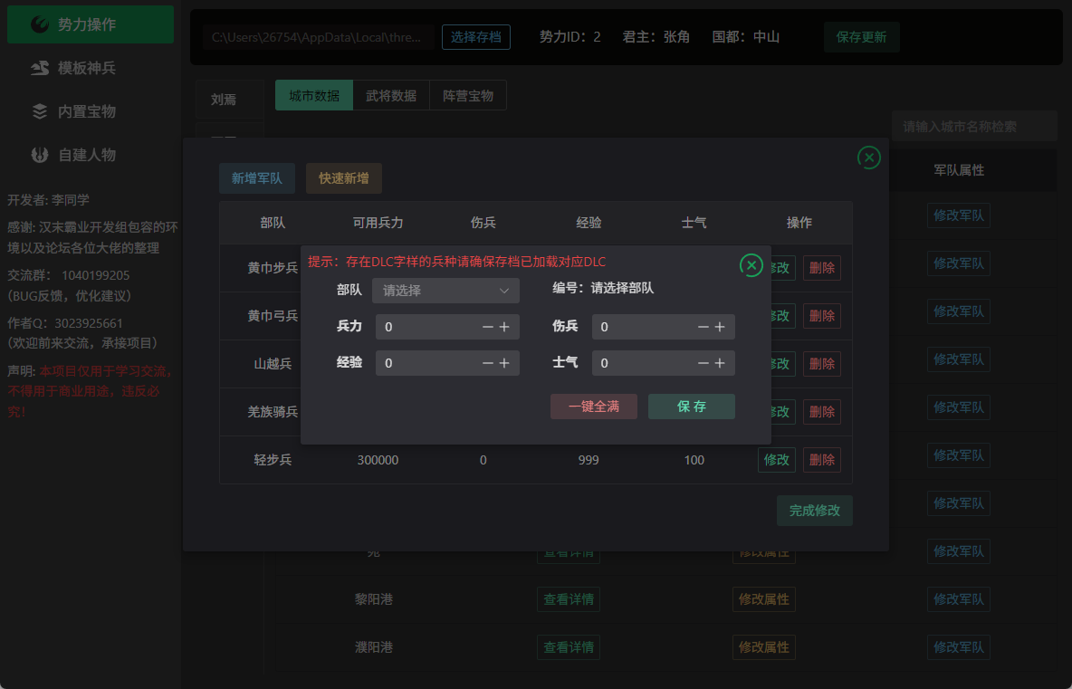Decrease 伤兵 with the minus icon
The height and width of the screenshot is (689, 1072).
point(703,327)
